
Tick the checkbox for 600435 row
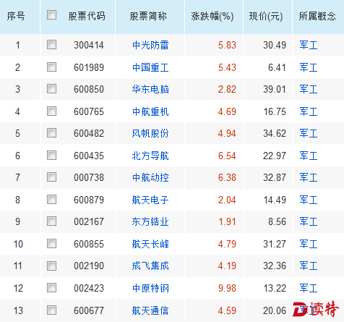51,156
